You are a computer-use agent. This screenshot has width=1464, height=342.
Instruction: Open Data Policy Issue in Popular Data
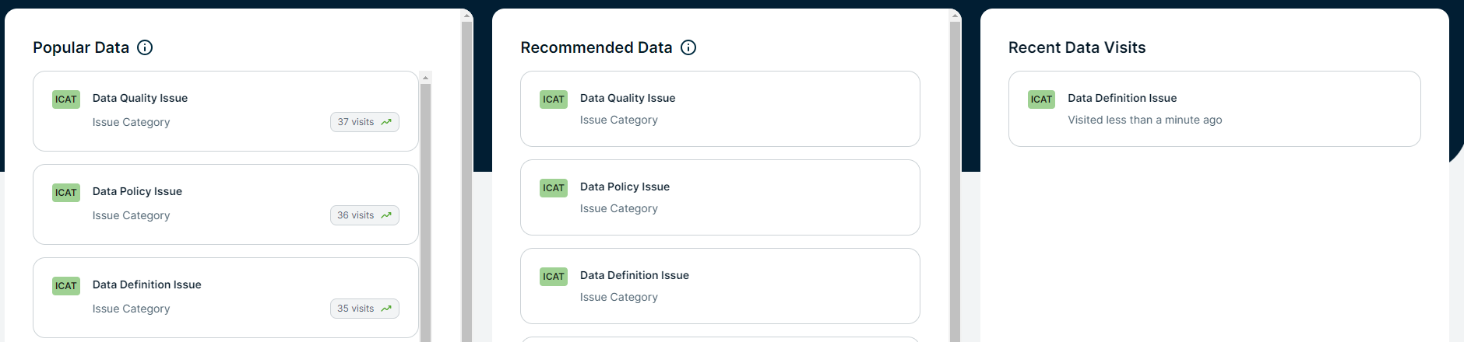coord(137,191)
